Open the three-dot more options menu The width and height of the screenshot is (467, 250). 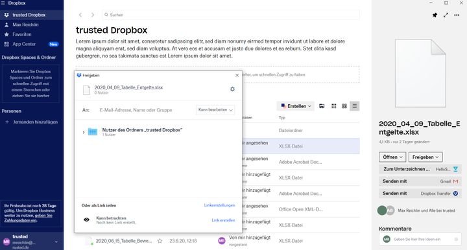[x=457, y=15]
